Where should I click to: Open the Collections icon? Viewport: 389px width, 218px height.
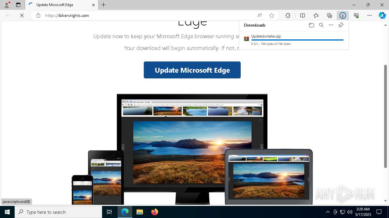tap(329, 15)
